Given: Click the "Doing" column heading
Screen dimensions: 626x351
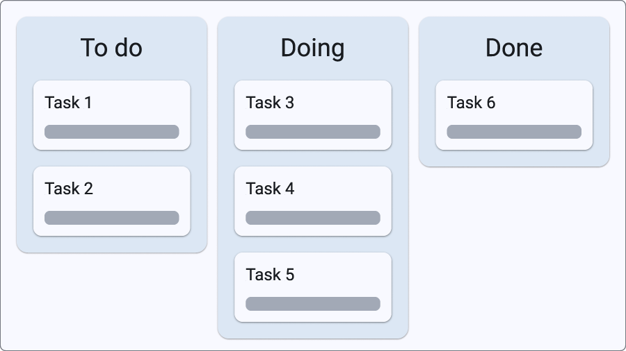Looking at the screenshot, I should [x=312, y=48].
